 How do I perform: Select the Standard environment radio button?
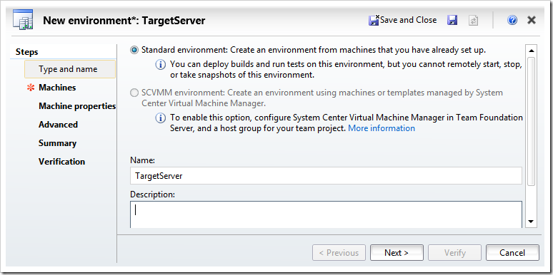click(134, 51)
